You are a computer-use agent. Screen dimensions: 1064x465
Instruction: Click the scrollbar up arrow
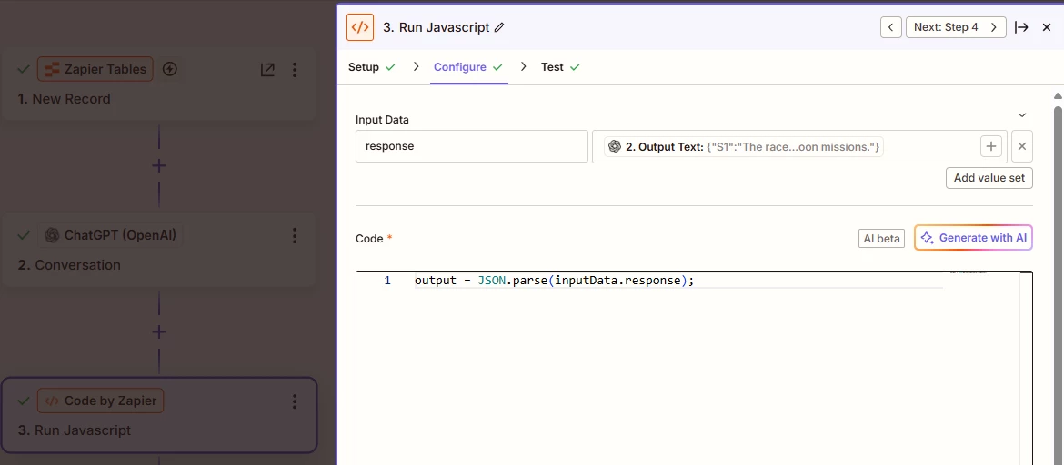click(1058, 95)
